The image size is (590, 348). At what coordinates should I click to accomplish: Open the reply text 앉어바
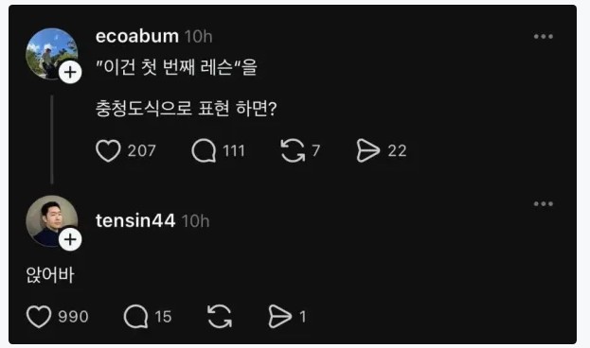coord(50,275)
